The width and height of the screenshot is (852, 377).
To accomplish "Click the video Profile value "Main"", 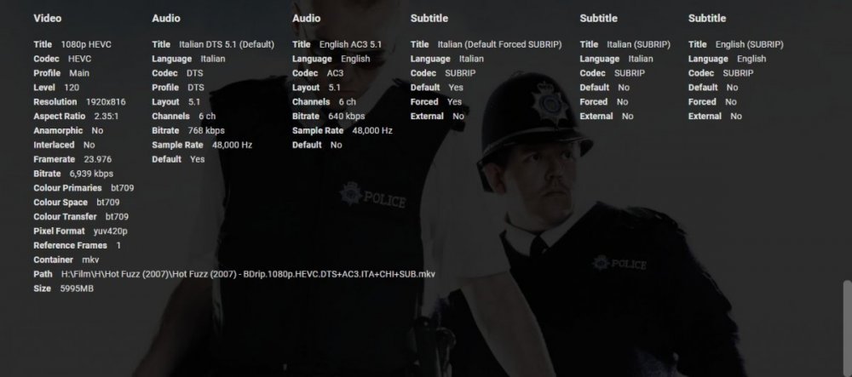I will point(79,73).
